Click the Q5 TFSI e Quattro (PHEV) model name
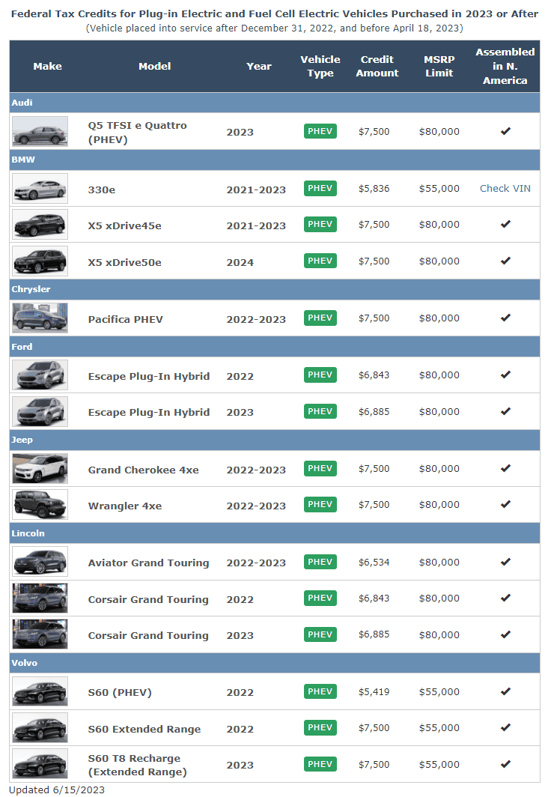The image size is (554, 797). point(138,132)
